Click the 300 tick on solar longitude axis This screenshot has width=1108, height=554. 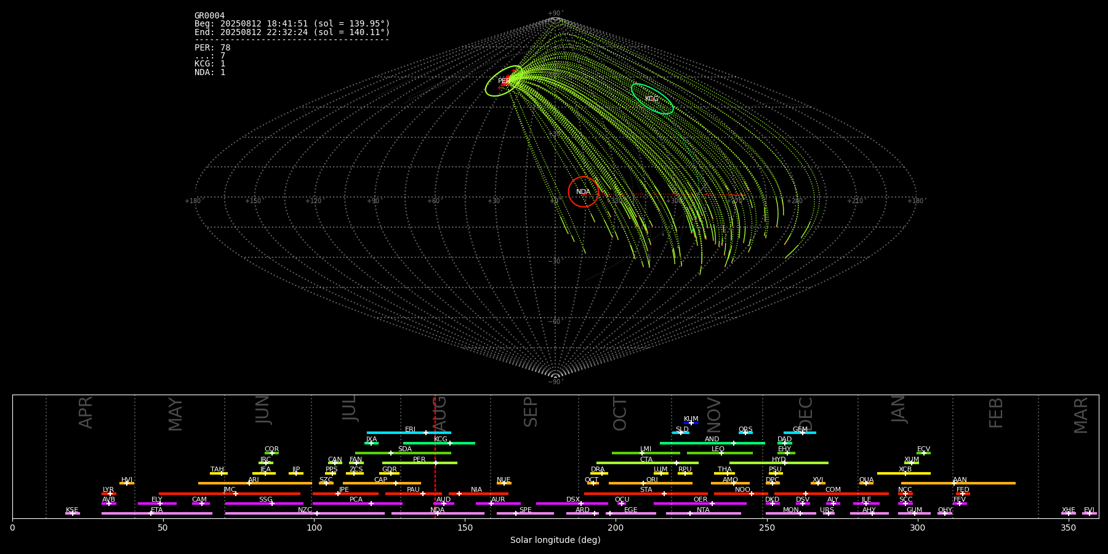click(917, 528)
